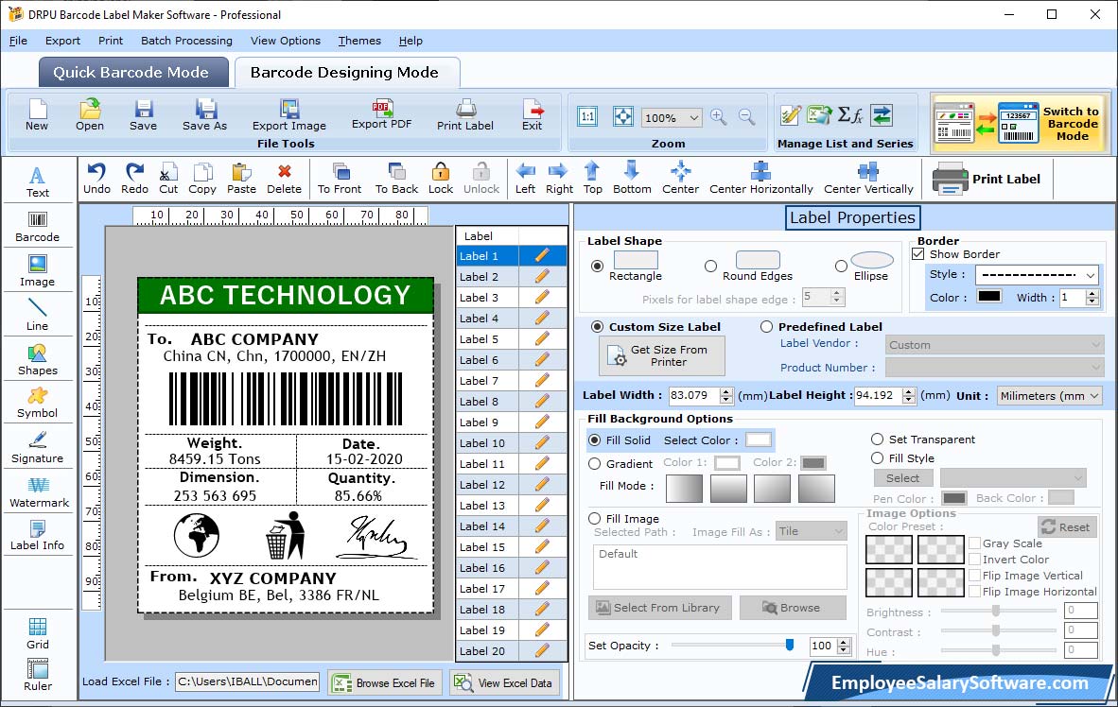
Task: Save the current label
Action: click(x=144, y=114)
